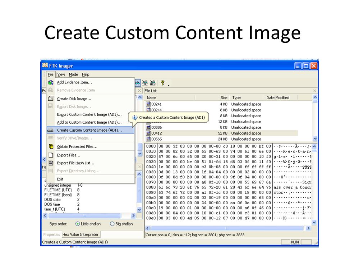Select file row 00244
Screen dimensions: 345x259
point(221,110)
